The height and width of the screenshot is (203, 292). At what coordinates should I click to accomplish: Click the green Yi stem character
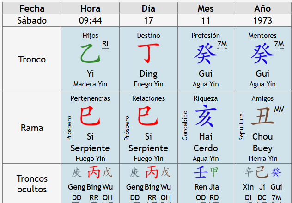[x=90, y=54]
